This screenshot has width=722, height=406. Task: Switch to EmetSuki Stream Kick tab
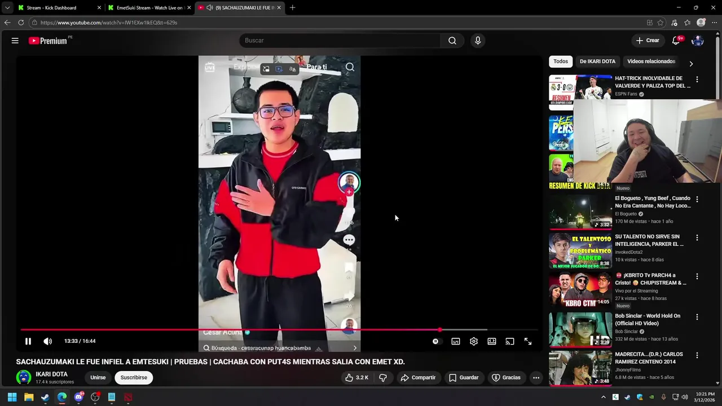(x=150, y=8)
